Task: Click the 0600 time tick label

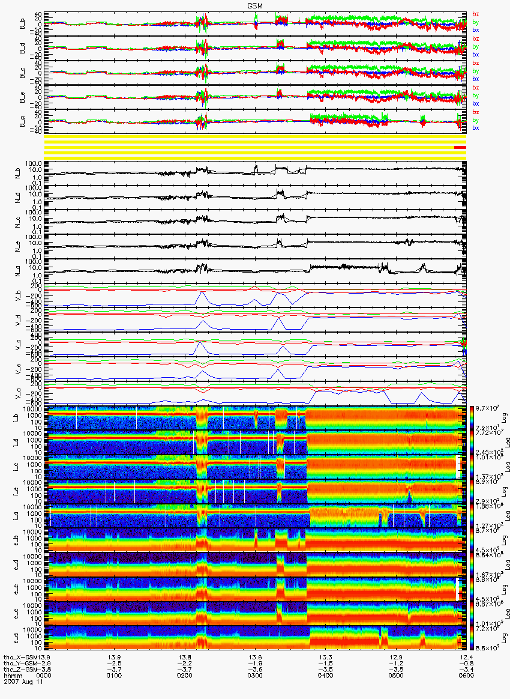Action: (466, 676)
